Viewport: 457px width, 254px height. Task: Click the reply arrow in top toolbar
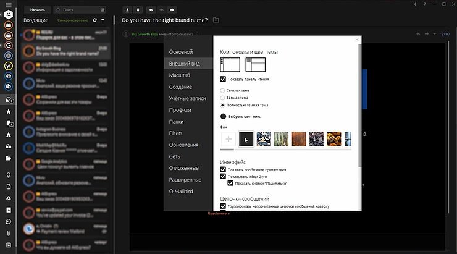point(151,10)
